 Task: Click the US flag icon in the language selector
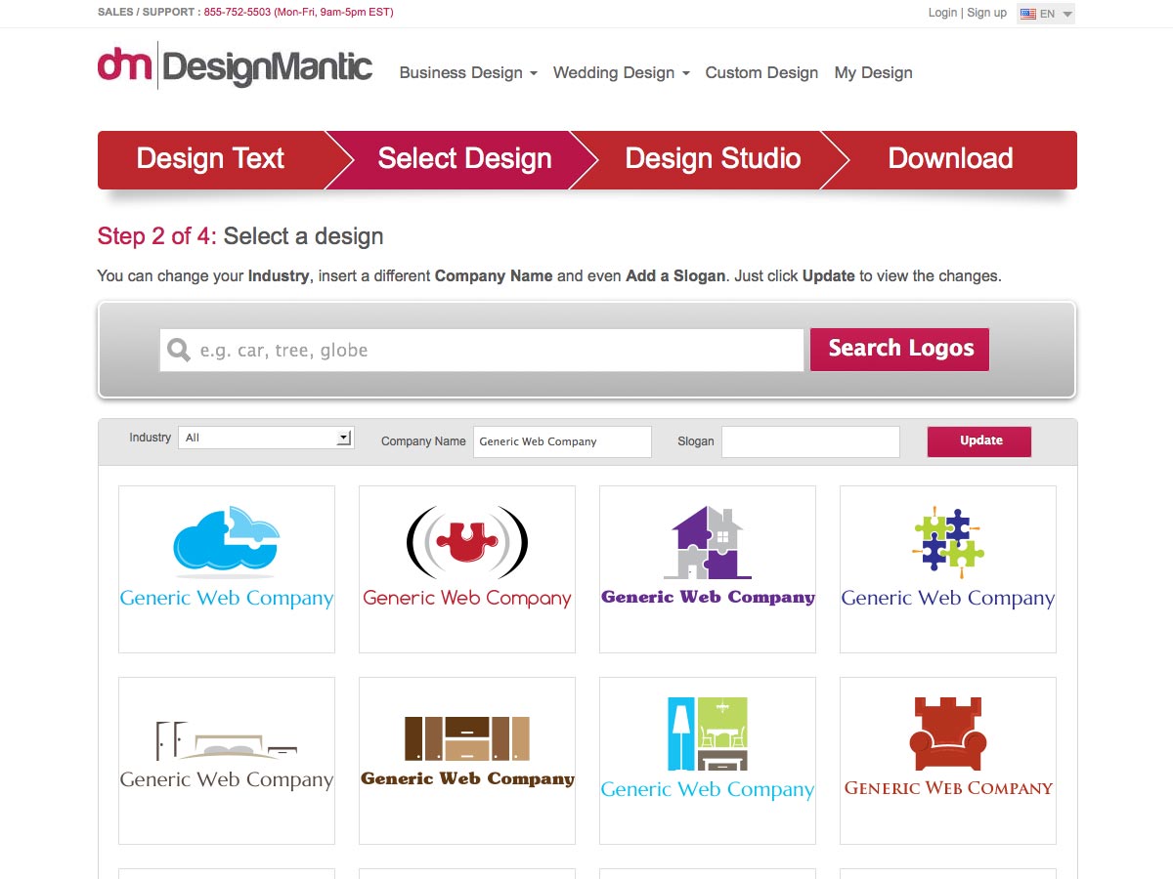click(x=1026, y=13)
